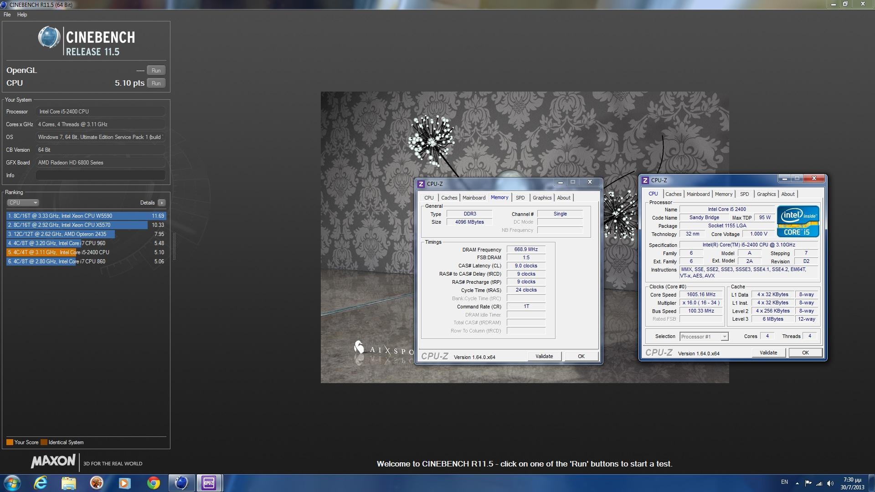This screenshot has height=492, width=875.
Task: Open SPD tab in right CPU-Z window
Action: point(744,194)
